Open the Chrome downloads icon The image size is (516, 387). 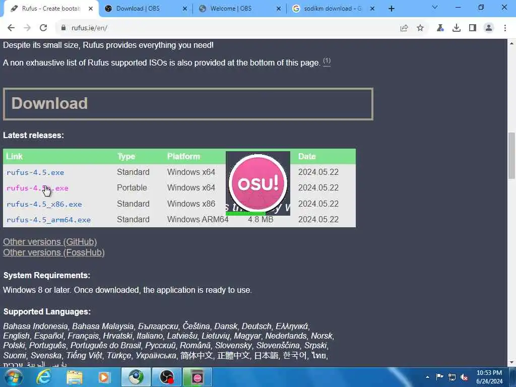pyautogui.click(x=456, y=28)
